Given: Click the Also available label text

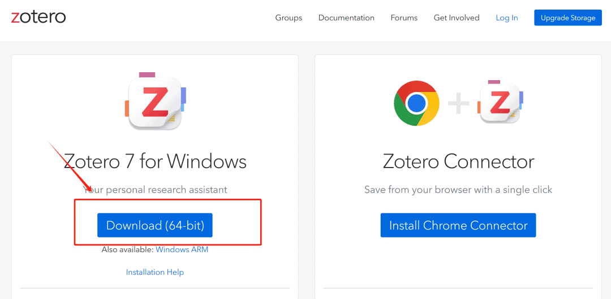Looking at the screenshot, I should click(127, 249).
